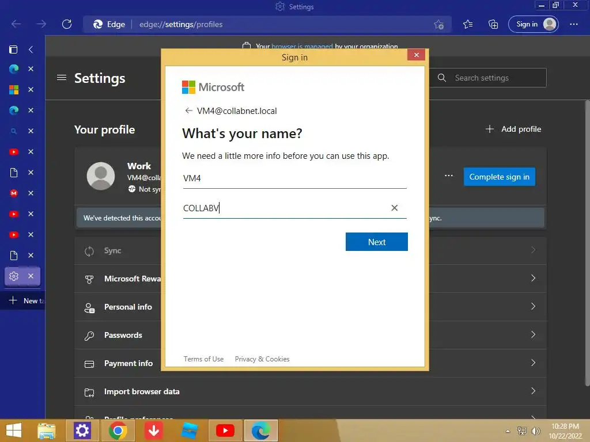Launch Google Chrome from the taskbar
The height and width of the screenshot is (442, 590).
[118, 430]
